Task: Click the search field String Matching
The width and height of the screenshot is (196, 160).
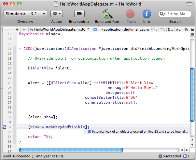Action: (175, 14)
